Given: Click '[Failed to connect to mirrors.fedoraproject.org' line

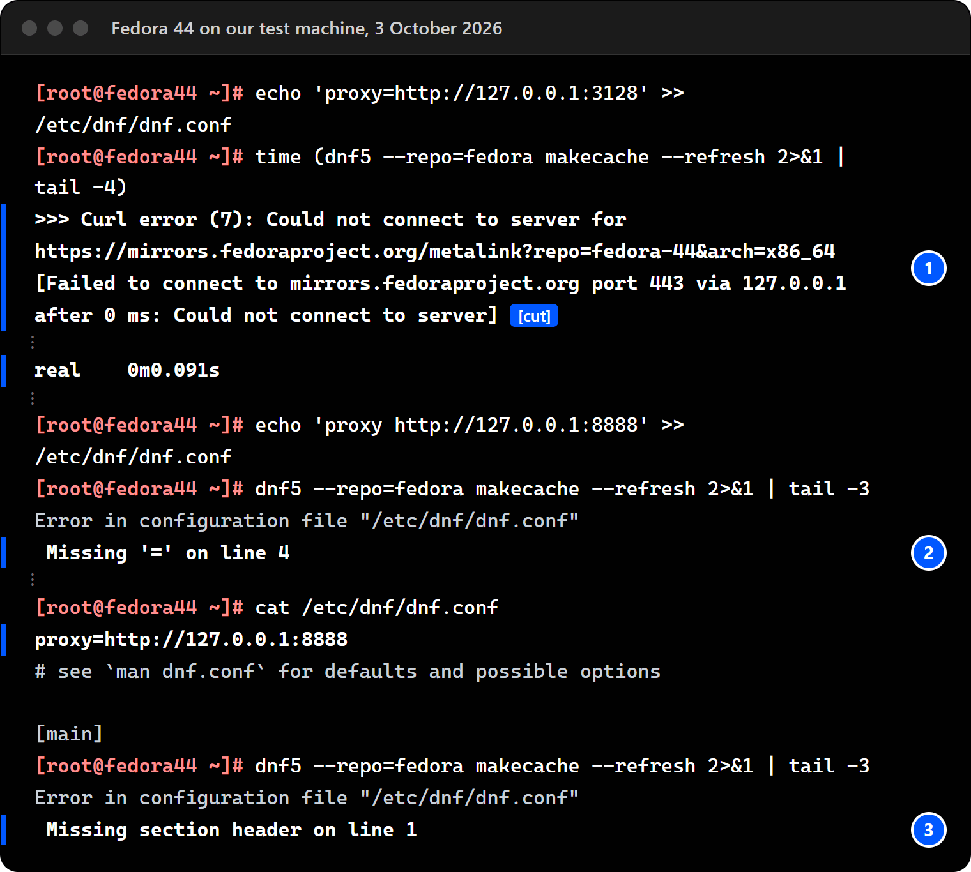Looking at the screenshot, I should (440, 283).
